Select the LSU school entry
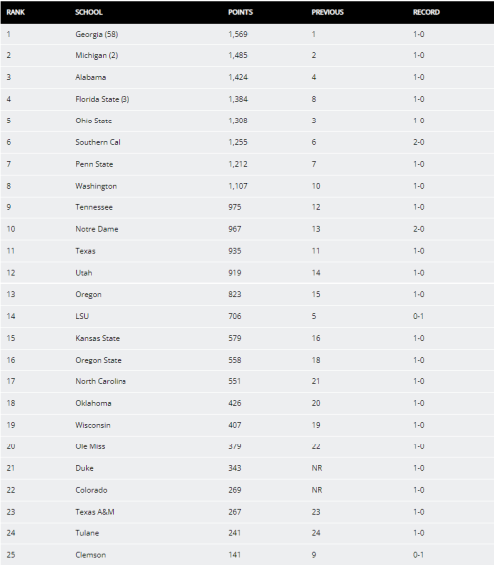Viewport: 494px width, 565px height. (x=82, y=316)
